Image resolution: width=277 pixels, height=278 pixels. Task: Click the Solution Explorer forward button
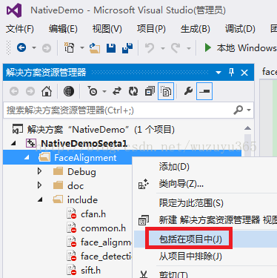30,91
